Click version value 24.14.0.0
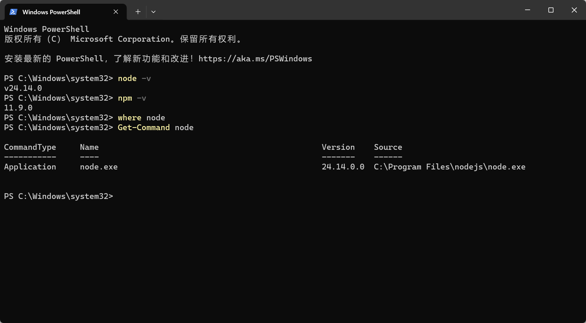 click(343, 167)
